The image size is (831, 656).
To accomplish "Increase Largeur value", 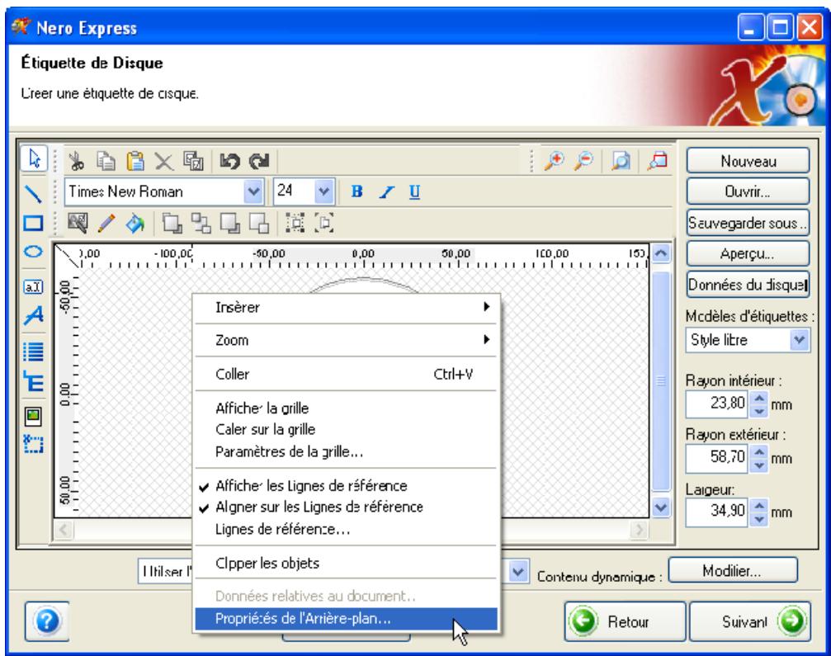I will [x=759, y=506].
